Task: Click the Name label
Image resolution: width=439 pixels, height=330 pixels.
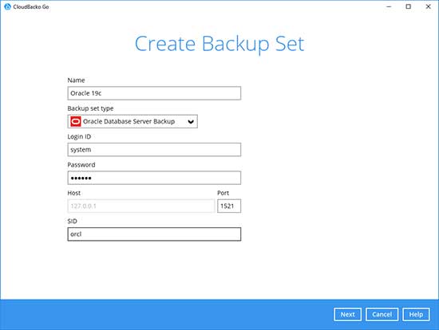Action: (x=76, y=81)
